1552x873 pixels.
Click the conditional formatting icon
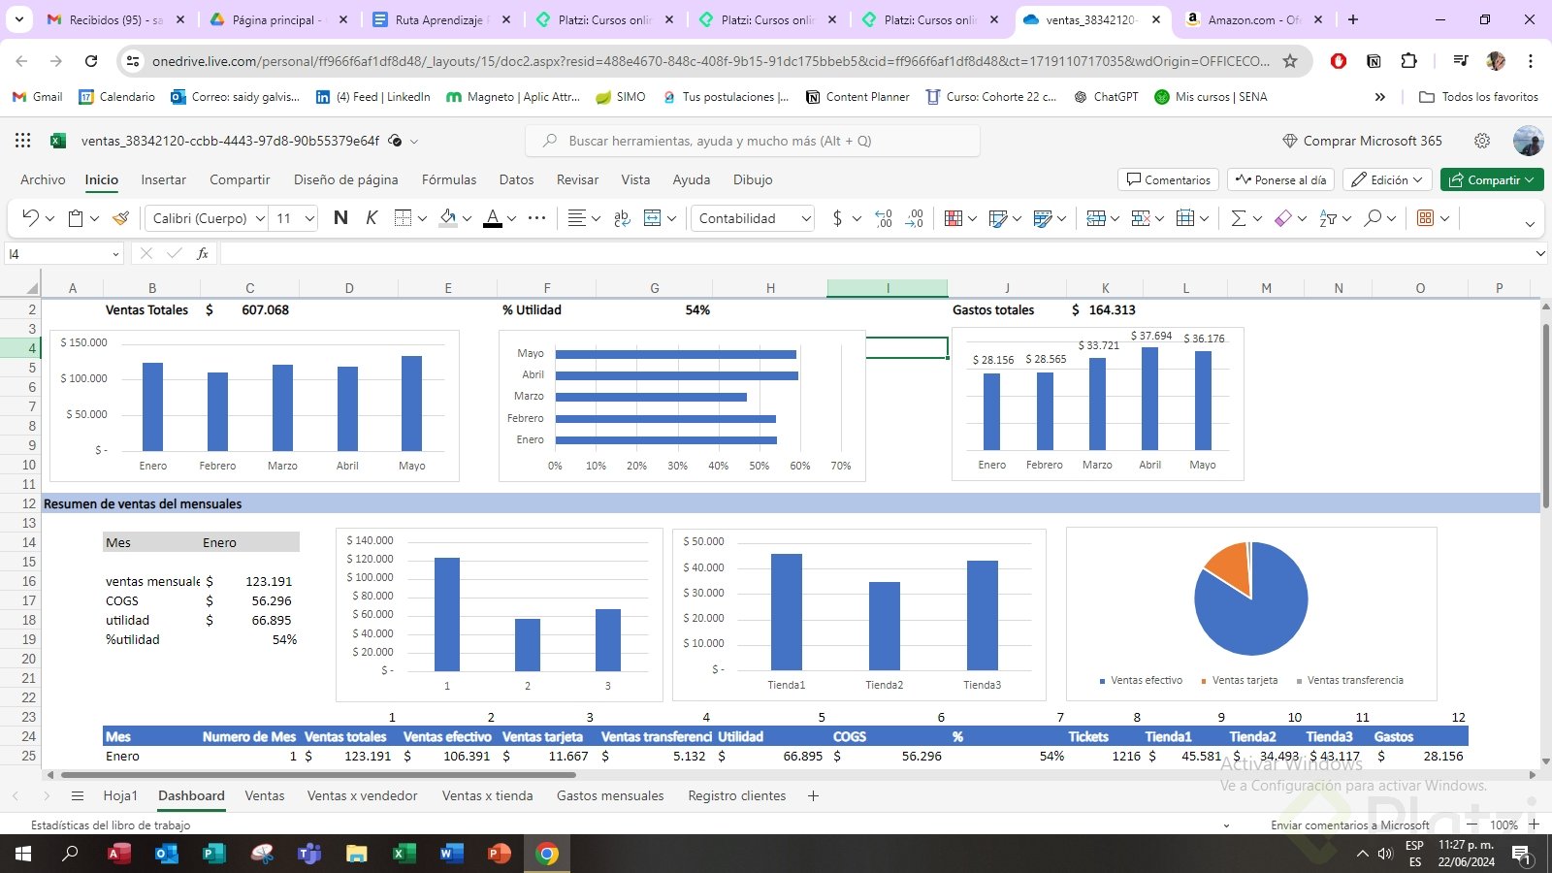point(953,218)
